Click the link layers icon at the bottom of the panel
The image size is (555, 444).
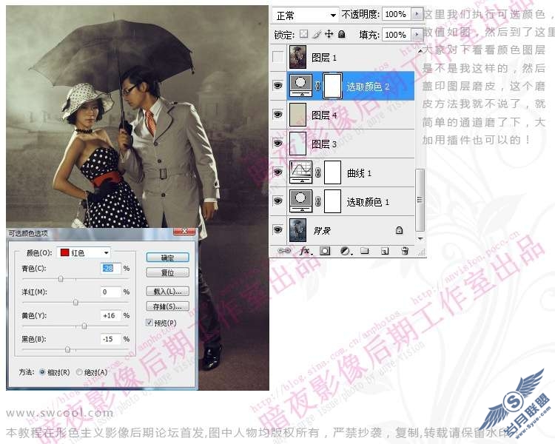pyautogui.click(x=284, y=251)
